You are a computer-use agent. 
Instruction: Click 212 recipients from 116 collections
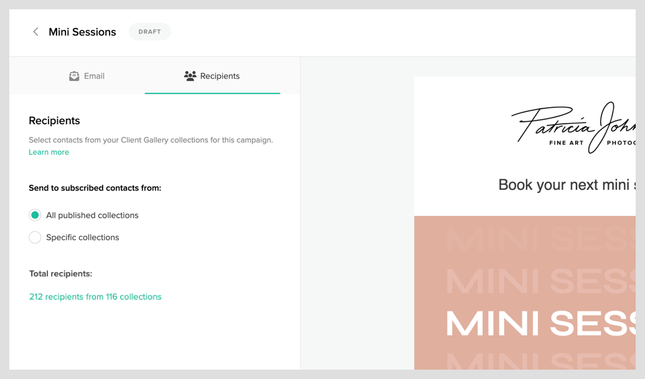tap(95, 296)
